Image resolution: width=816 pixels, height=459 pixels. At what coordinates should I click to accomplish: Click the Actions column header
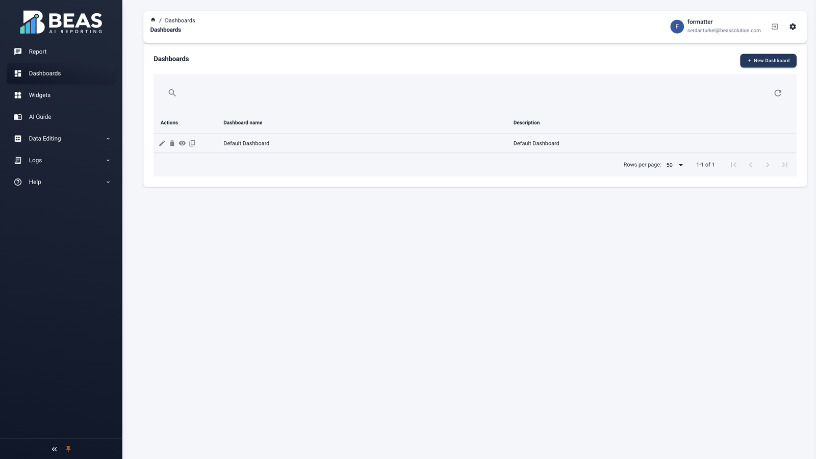pyautogui.click(x=169, y=123)
